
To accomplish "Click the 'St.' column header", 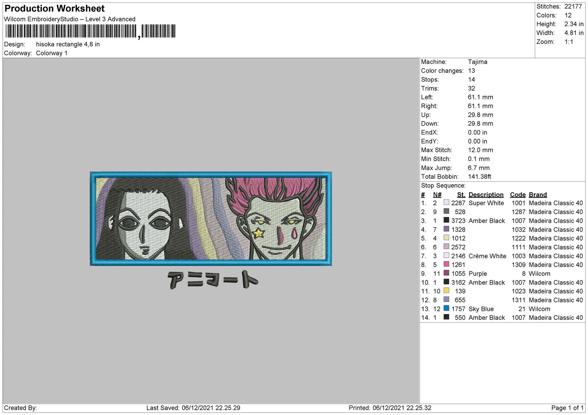I will (x=461, y=195).
